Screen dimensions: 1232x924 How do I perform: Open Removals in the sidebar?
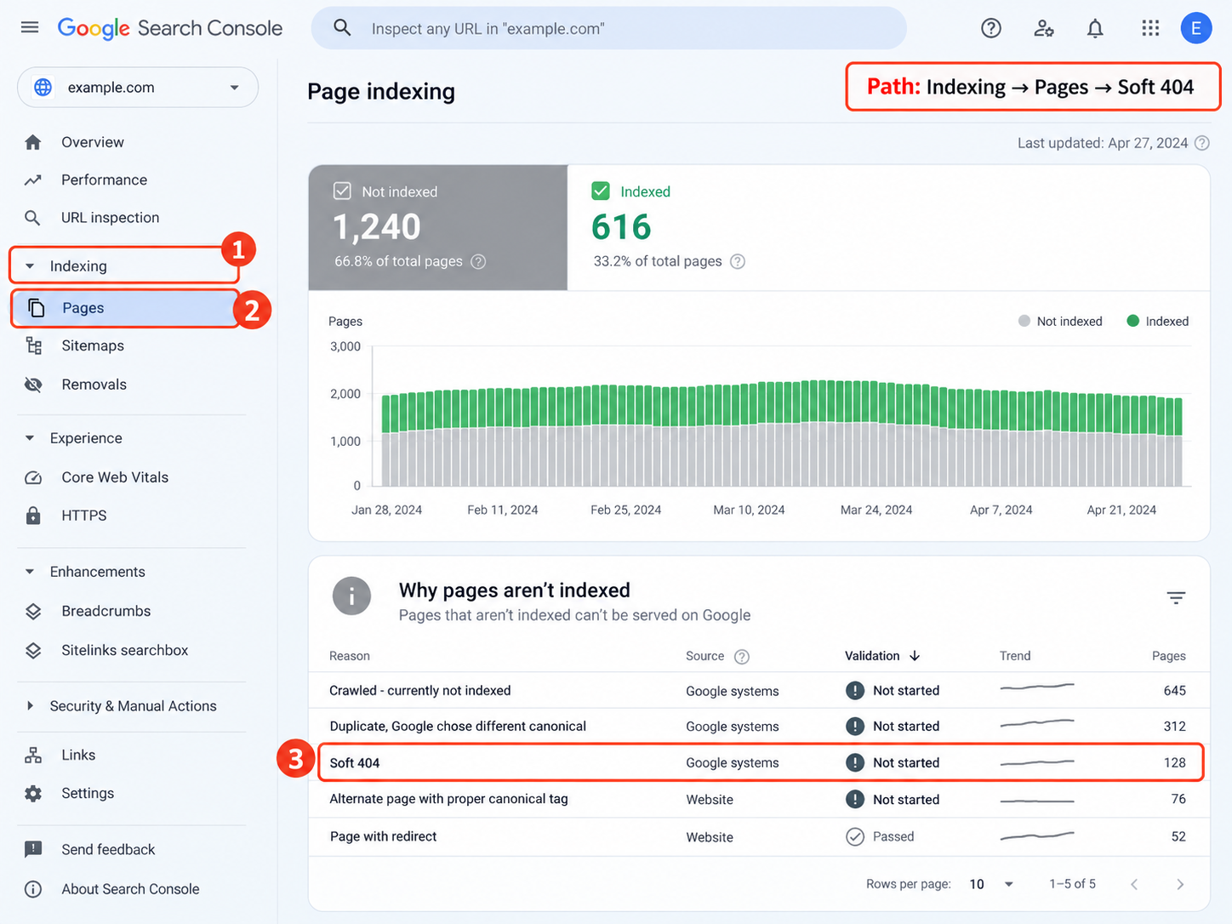coord(94,385)
